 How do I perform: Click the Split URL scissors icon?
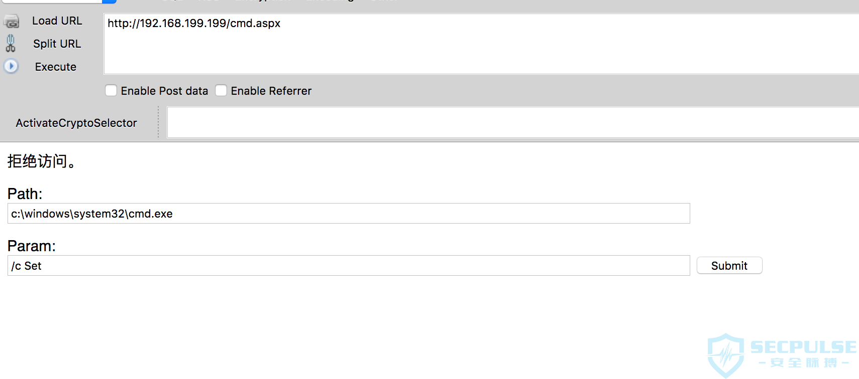[11, 44]
